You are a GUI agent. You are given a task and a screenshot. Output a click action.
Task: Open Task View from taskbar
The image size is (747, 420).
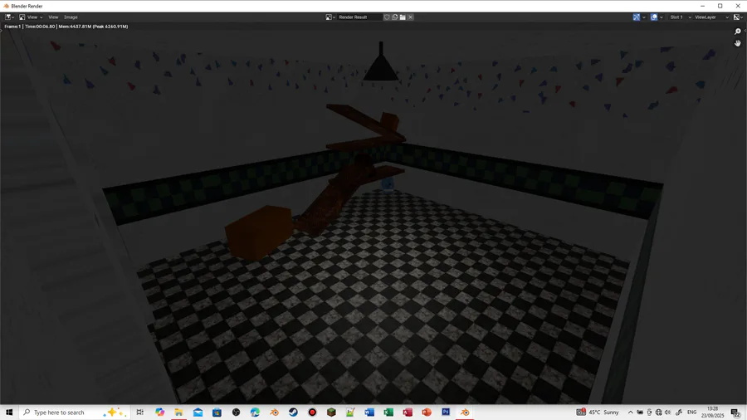[139, 413]
